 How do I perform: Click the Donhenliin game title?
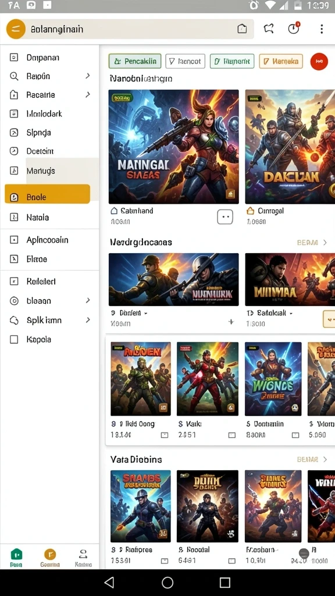(269, 424)
